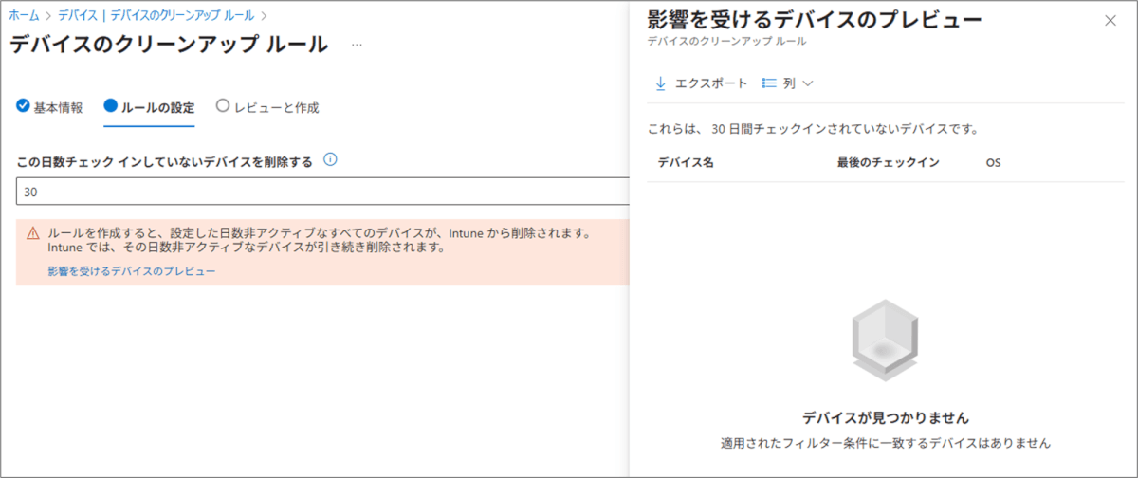Click the column list icon beside 列
1138x478 pixels.
click(x=769, y=83)
